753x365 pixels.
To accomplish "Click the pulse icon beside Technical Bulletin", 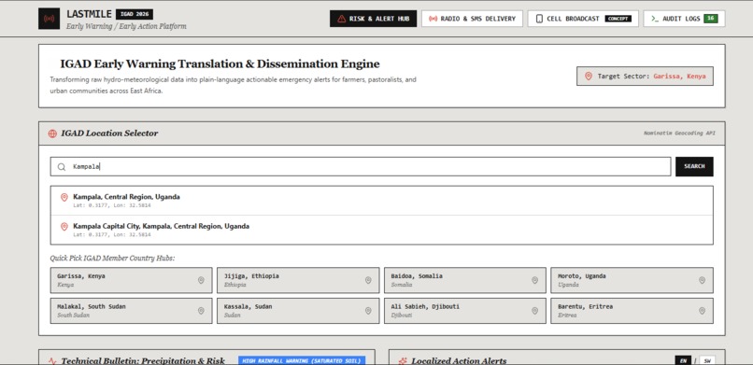I will point(52,361).
